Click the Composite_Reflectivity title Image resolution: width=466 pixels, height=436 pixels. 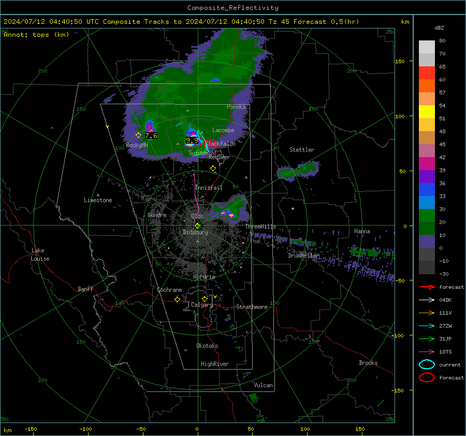(233, 8)
